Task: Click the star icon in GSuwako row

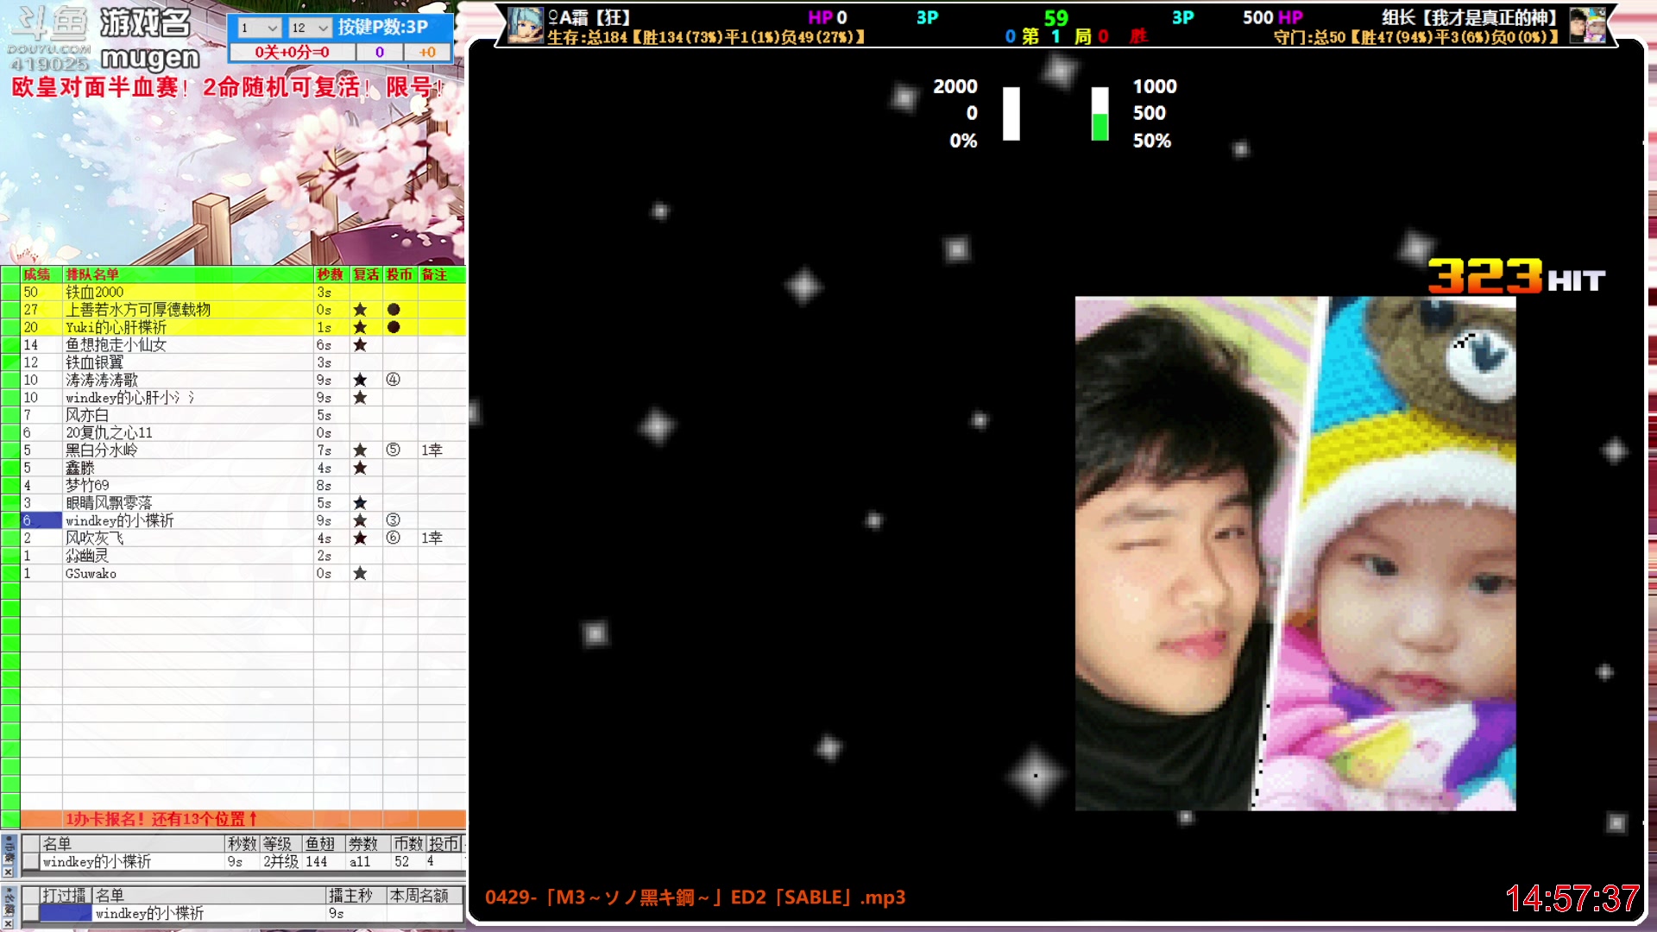Action: 360,573
